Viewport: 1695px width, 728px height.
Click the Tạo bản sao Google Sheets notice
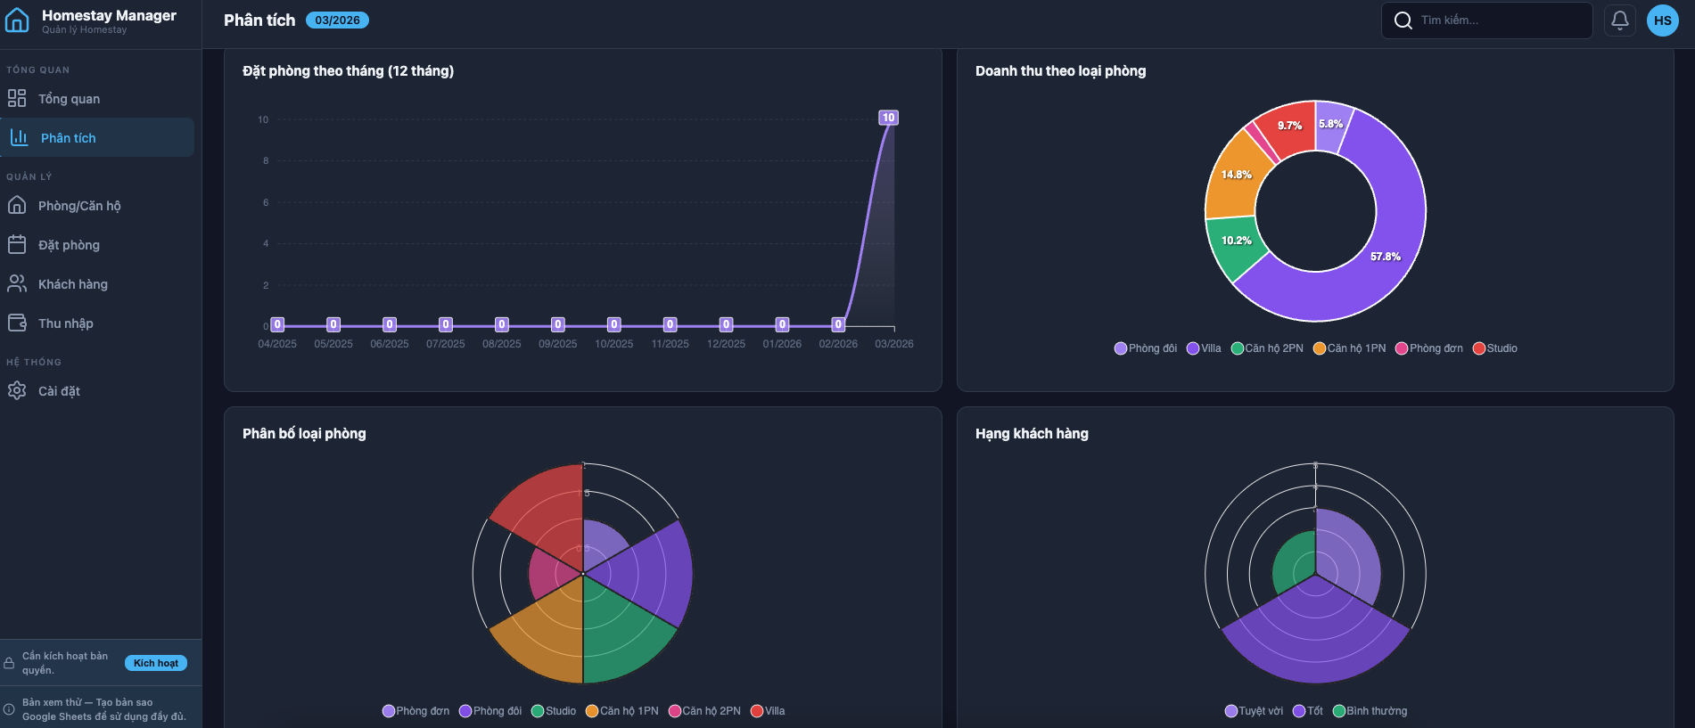coord(103,709)
